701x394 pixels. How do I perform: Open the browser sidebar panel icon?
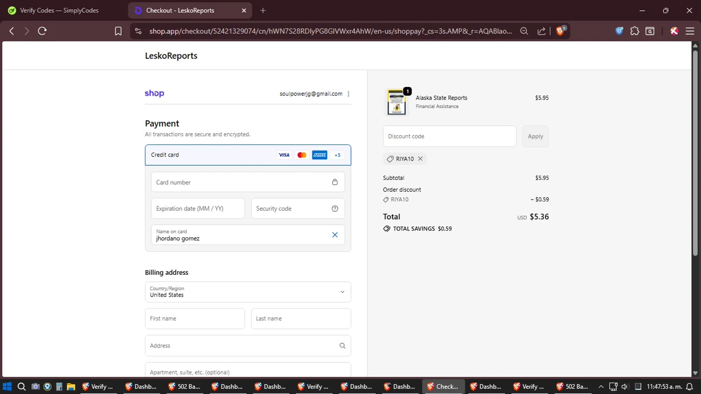point(650,31)
